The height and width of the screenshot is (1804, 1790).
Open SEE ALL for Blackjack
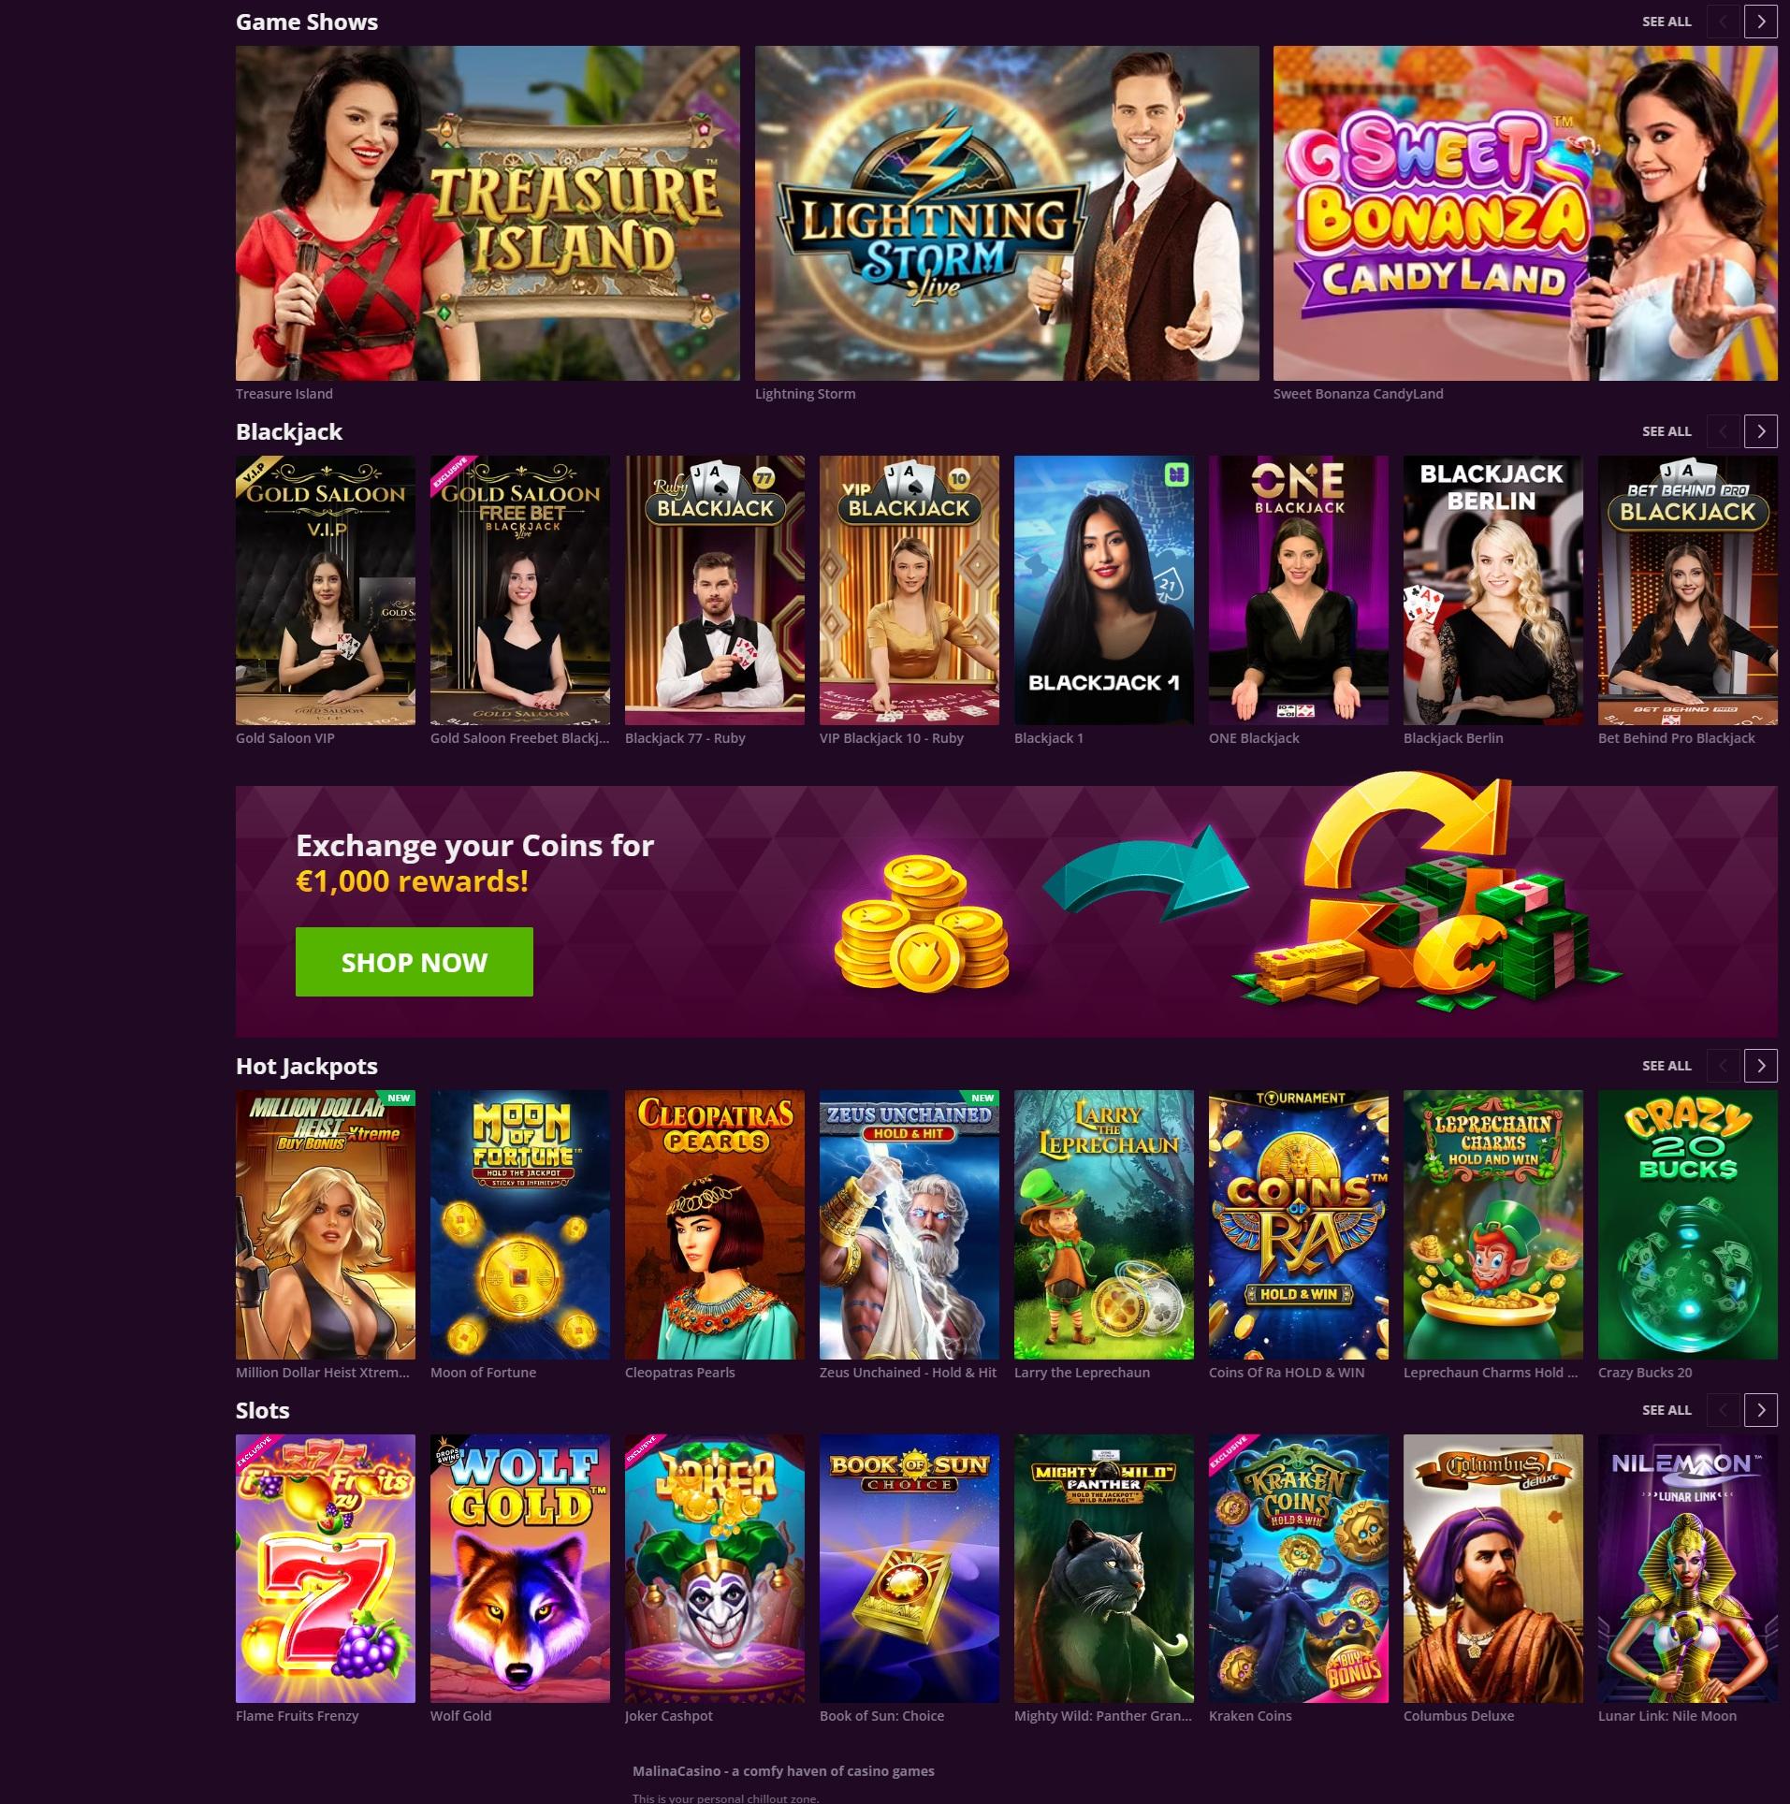(x=1666, y=431)
